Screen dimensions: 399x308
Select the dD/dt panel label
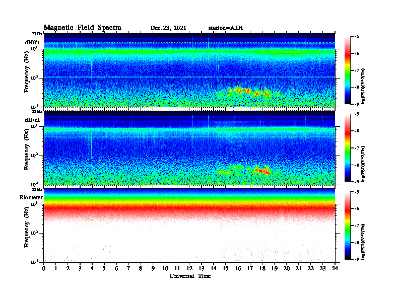click(x=32, y=120)
